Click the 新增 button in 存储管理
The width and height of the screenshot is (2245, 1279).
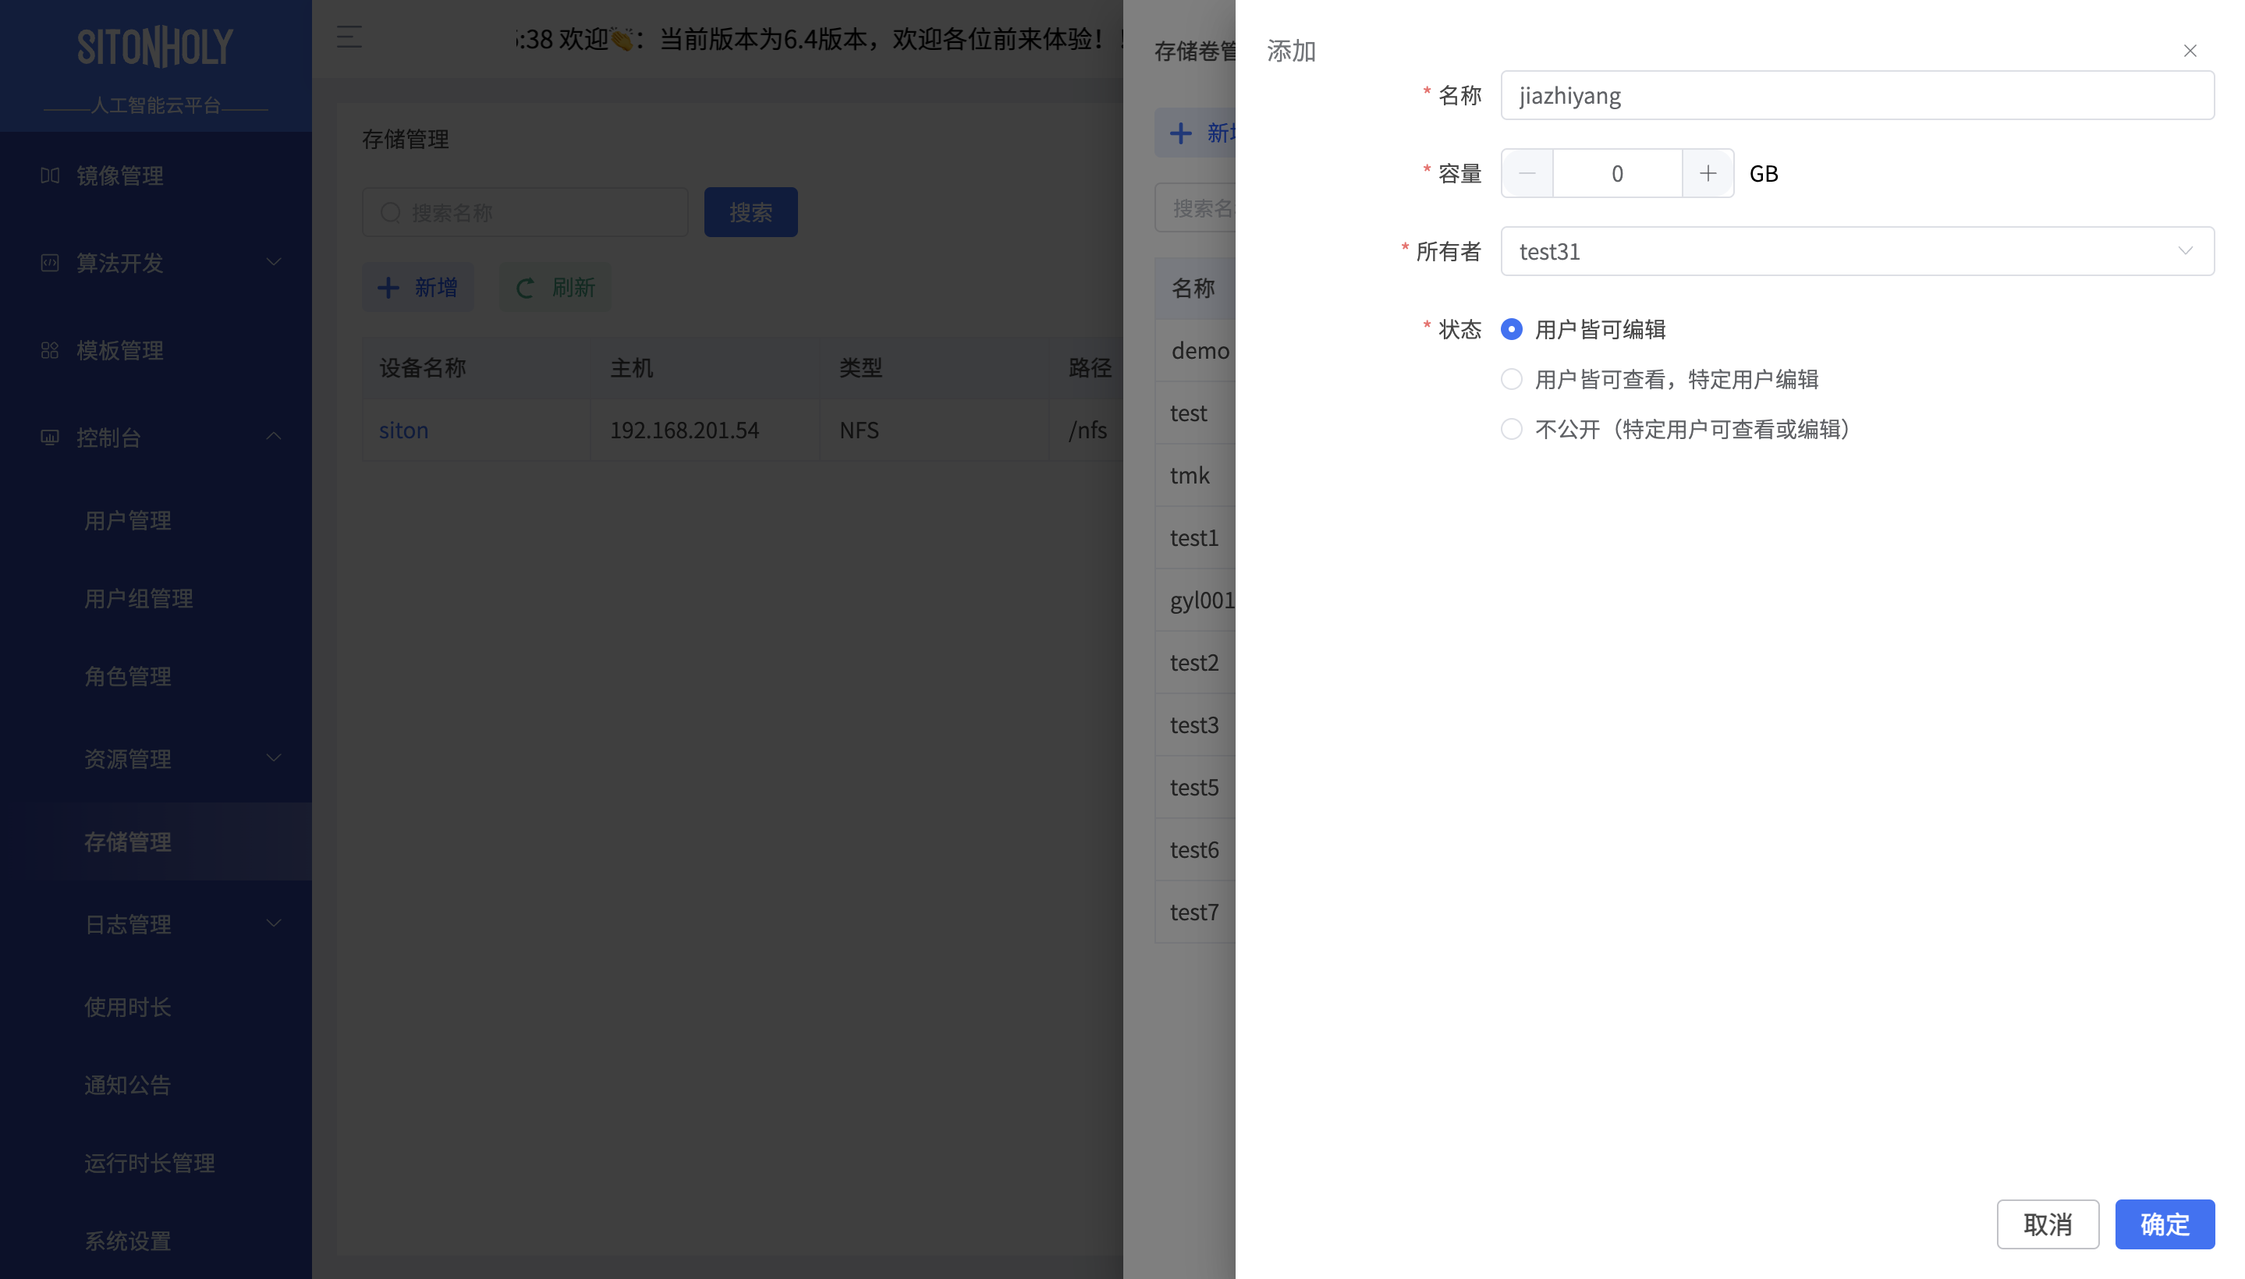pos(417,287)
